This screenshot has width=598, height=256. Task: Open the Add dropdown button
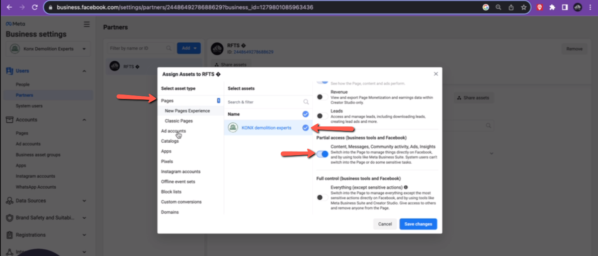click(x=189, y=48)
